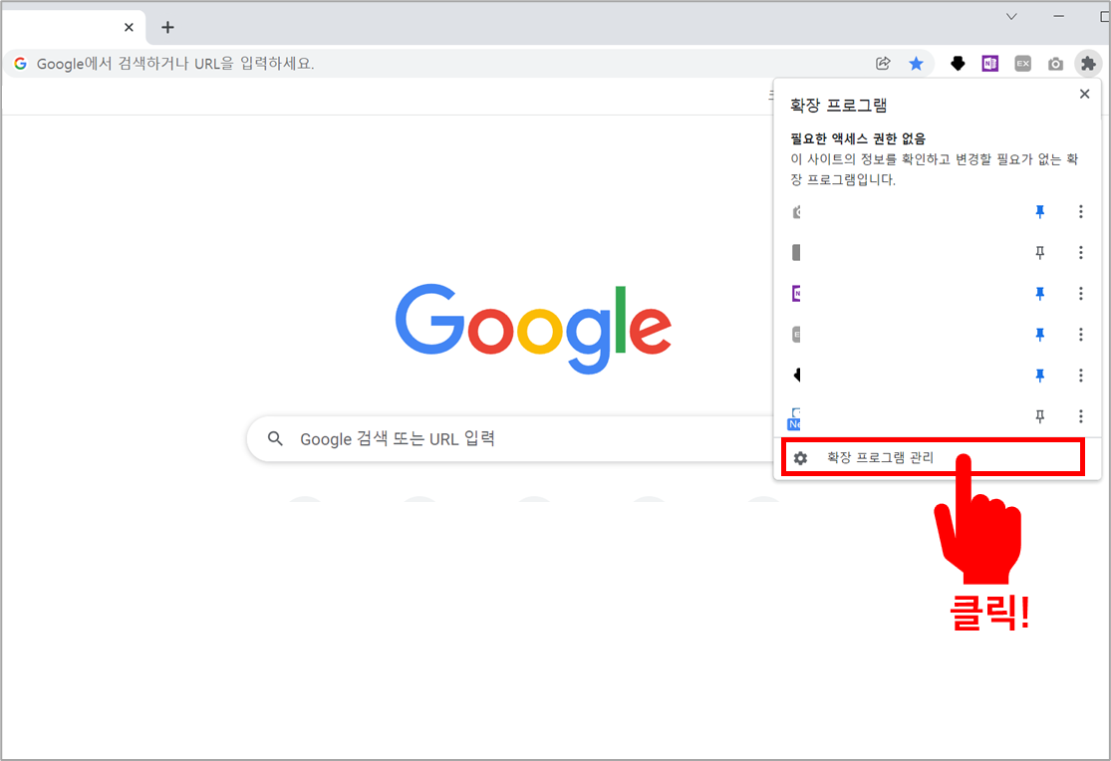The height and width of the screenshot is (761, 1111).
Task: Click the OneNote extension row icon in popup
Action: (x=796, y=294)
